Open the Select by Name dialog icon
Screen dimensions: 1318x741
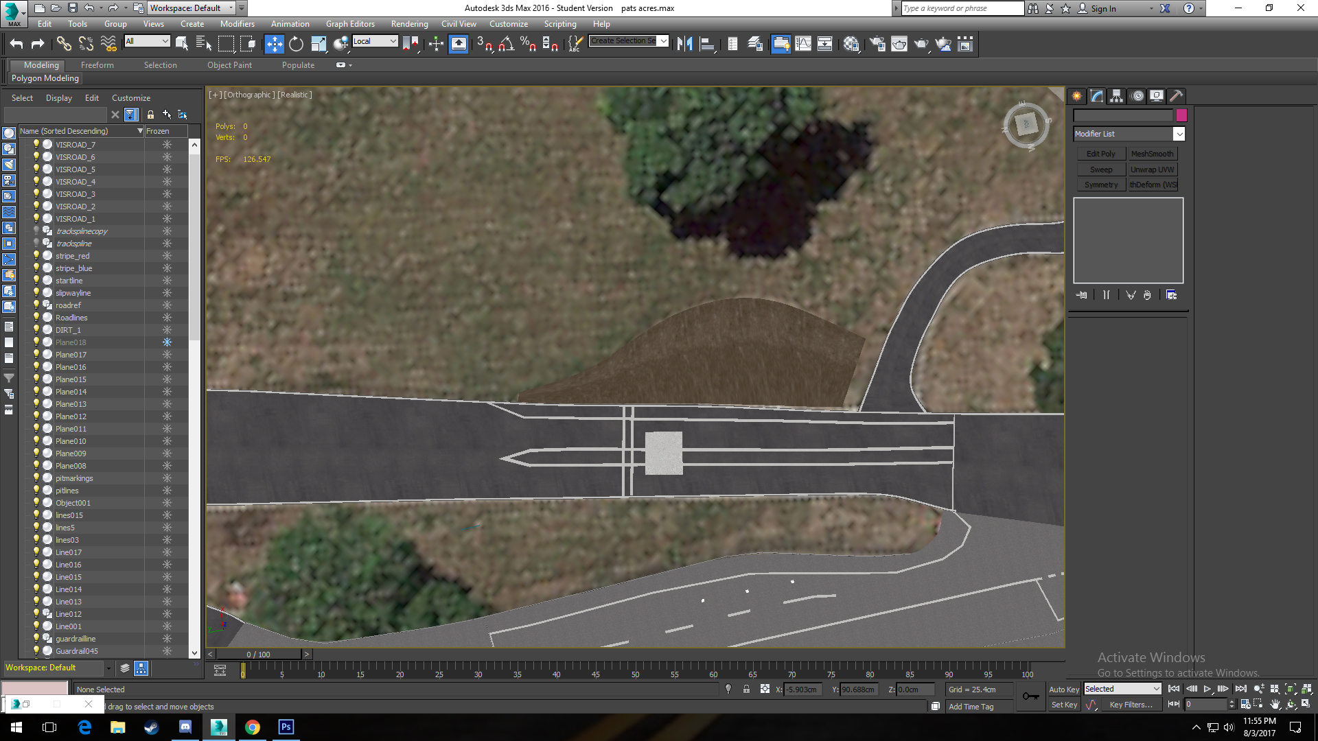click(204, 44)
